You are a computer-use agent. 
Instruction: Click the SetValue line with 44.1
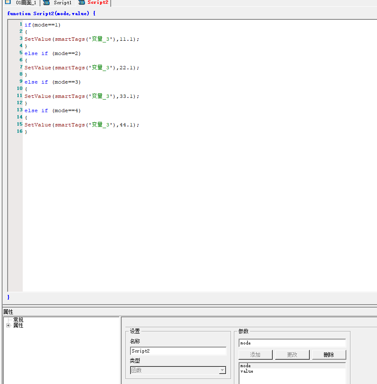click(82, 125)
